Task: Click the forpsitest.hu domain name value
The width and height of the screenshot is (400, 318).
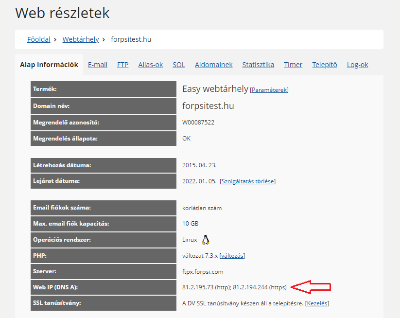Action: [x=208, y=106]
